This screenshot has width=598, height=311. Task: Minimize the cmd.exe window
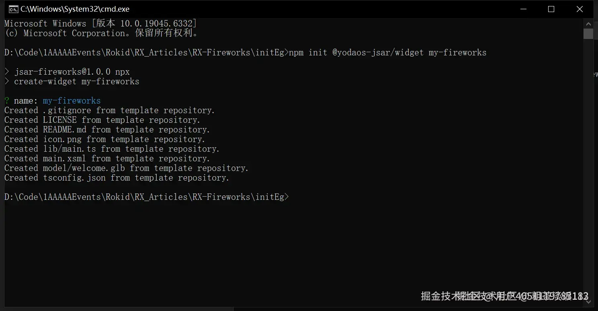[523, 9]
